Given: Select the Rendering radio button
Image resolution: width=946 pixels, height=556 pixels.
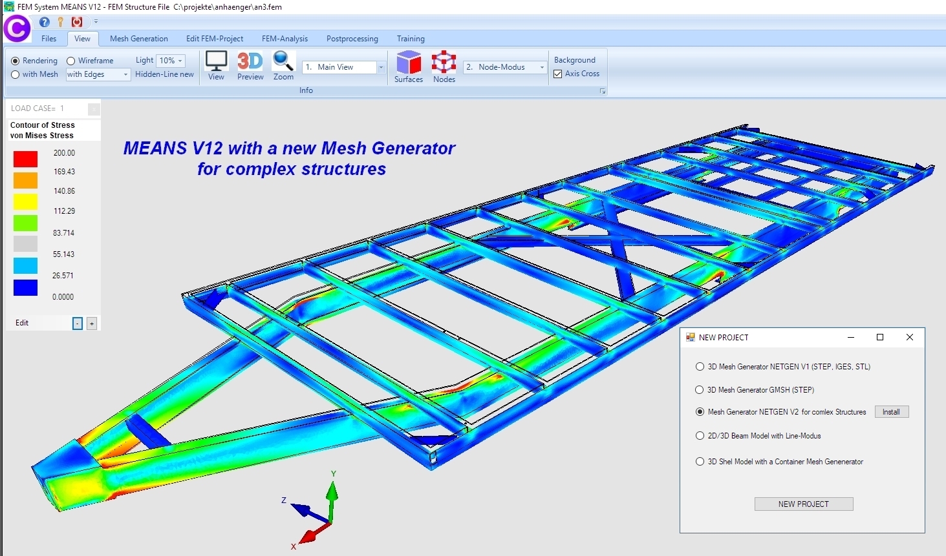Looking at the screenshot, I should point(16,61).
